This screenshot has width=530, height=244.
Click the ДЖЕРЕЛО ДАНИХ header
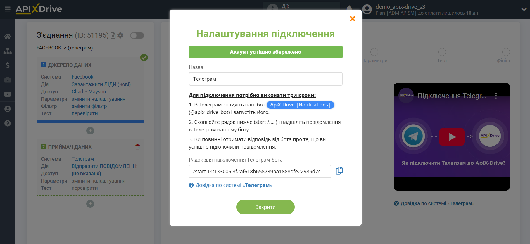point(70,65)
